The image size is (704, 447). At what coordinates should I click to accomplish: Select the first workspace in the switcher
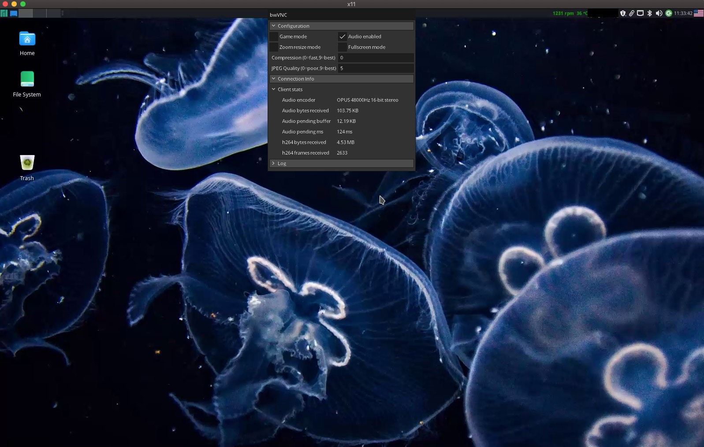click(26, 13)
